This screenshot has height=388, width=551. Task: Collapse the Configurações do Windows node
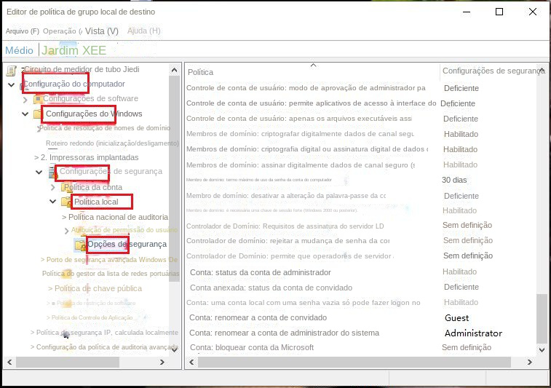[25, 114]
